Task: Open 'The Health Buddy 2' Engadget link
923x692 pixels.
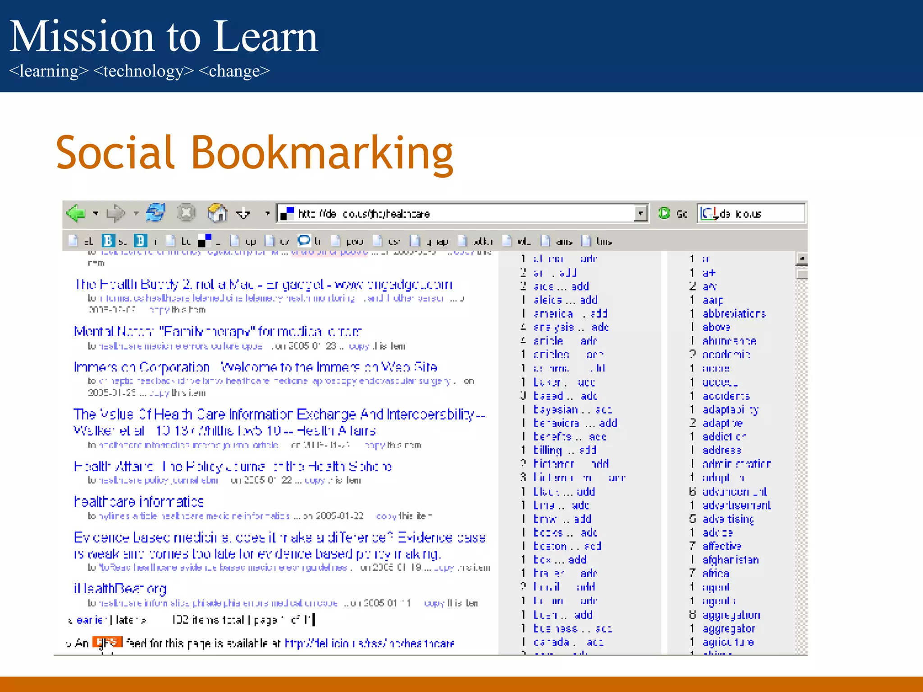Action: (x=264, y=284)
